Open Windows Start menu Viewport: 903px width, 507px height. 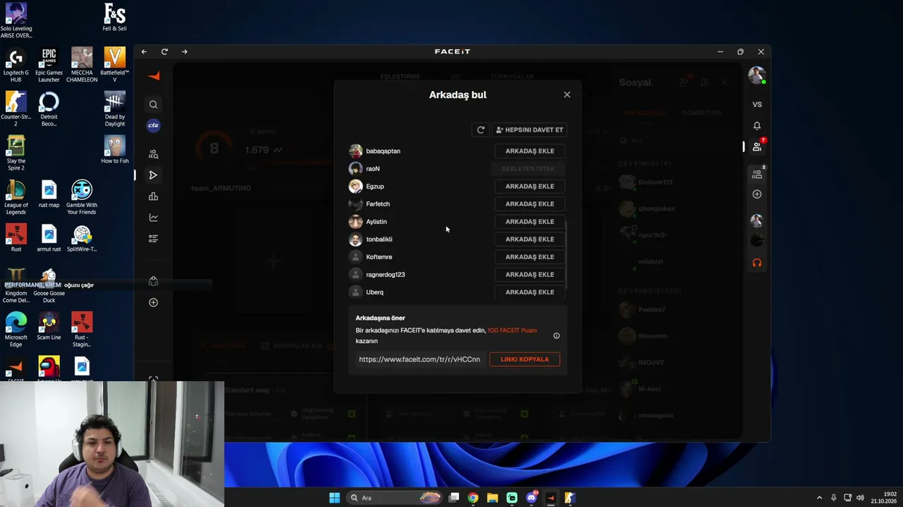(334, 498)
